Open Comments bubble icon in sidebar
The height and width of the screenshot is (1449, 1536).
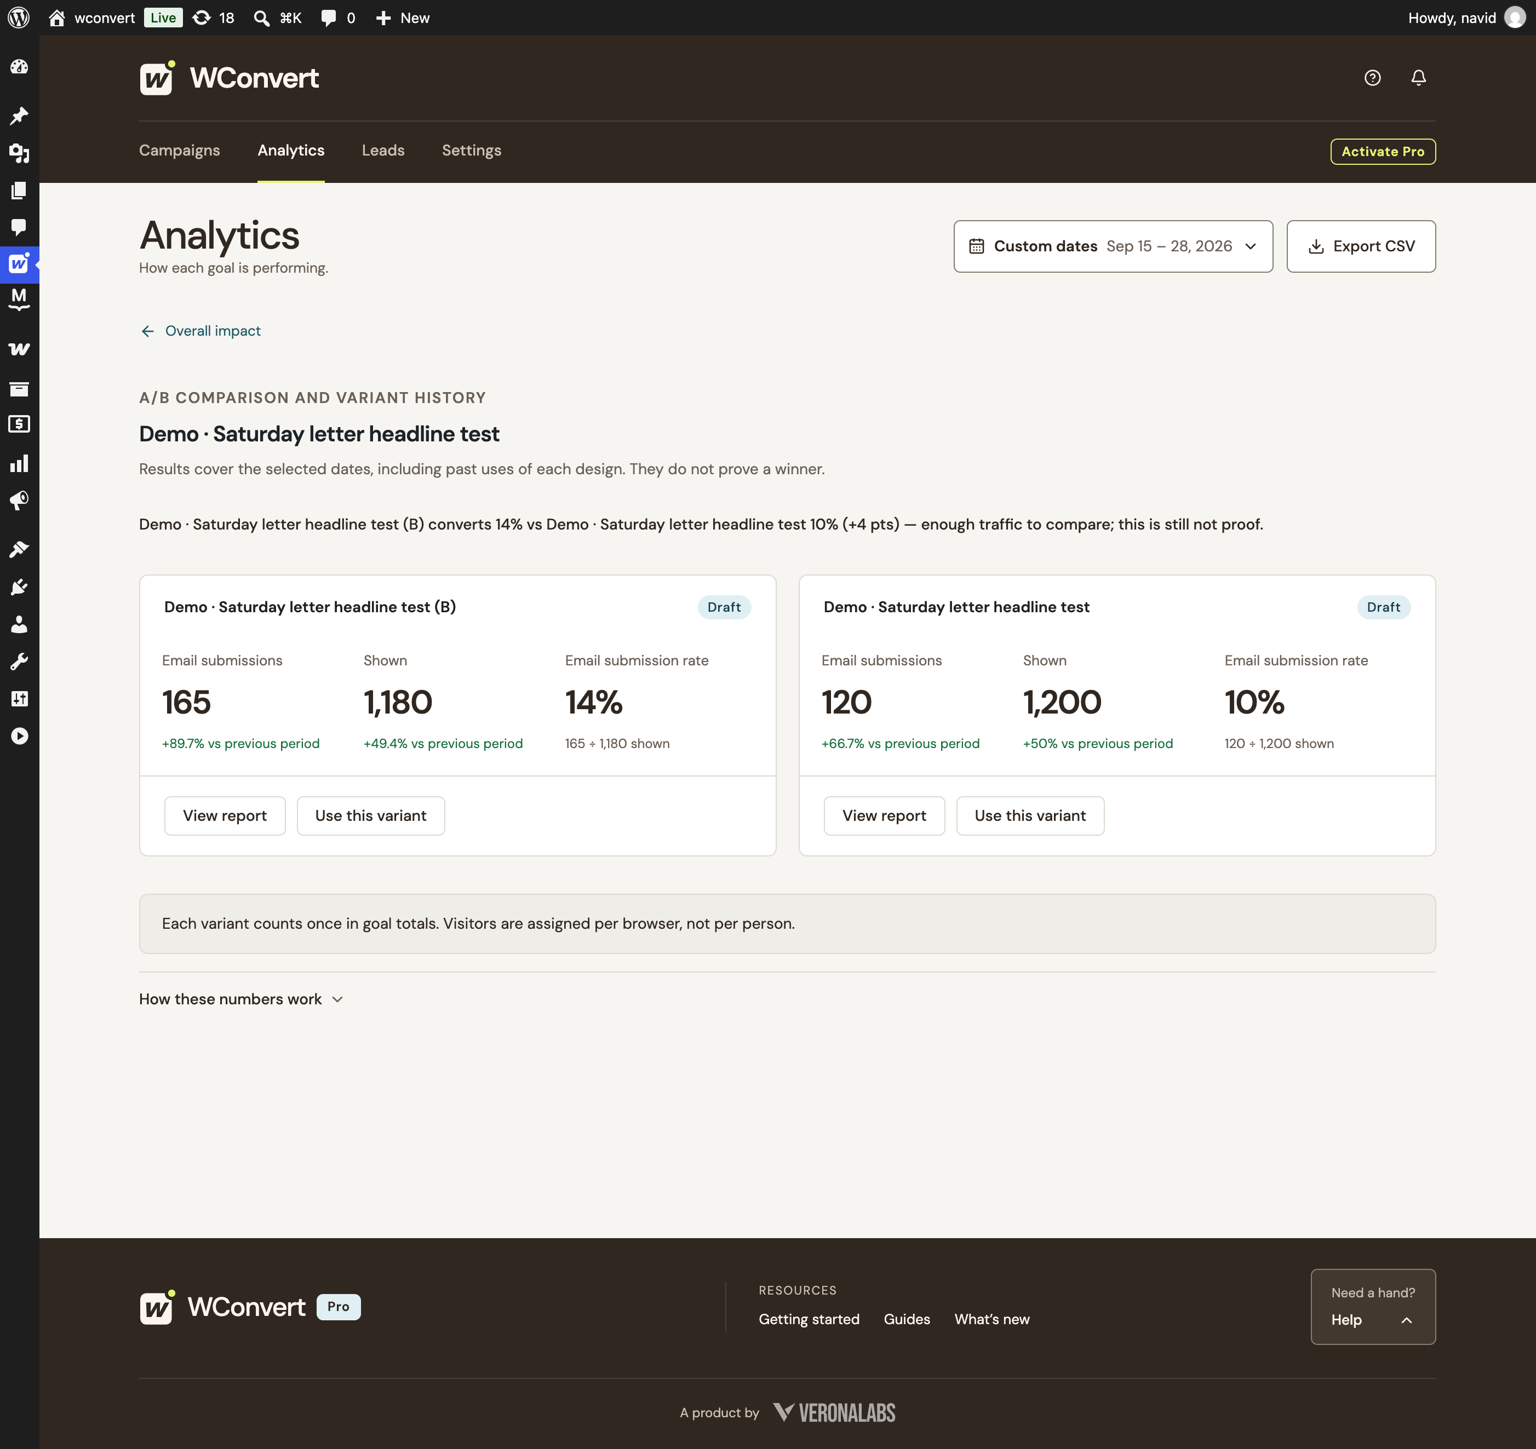tap(19, 227)
